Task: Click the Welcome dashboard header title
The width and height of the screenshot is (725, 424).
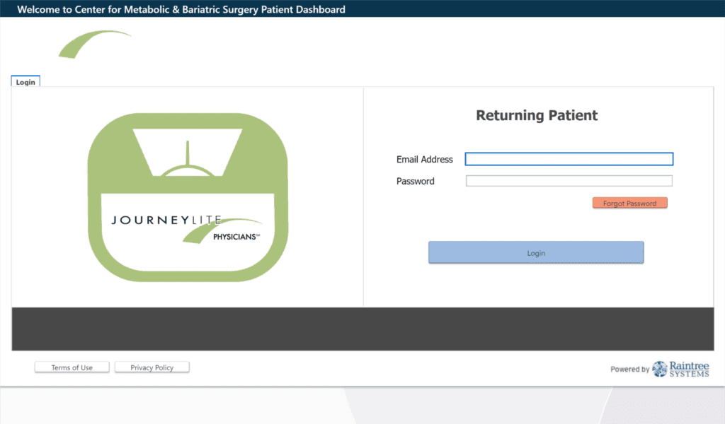Action: coord(181,9)
